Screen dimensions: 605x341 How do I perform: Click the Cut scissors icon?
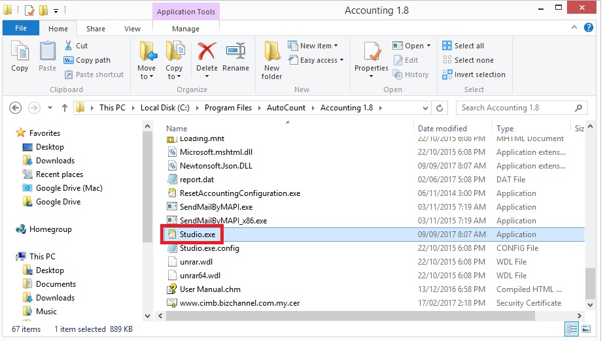point(69,46)
